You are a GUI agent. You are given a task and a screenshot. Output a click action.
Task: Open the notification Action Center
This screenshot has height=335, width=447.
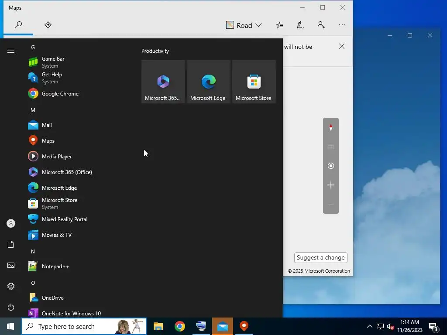click(433, 326)
